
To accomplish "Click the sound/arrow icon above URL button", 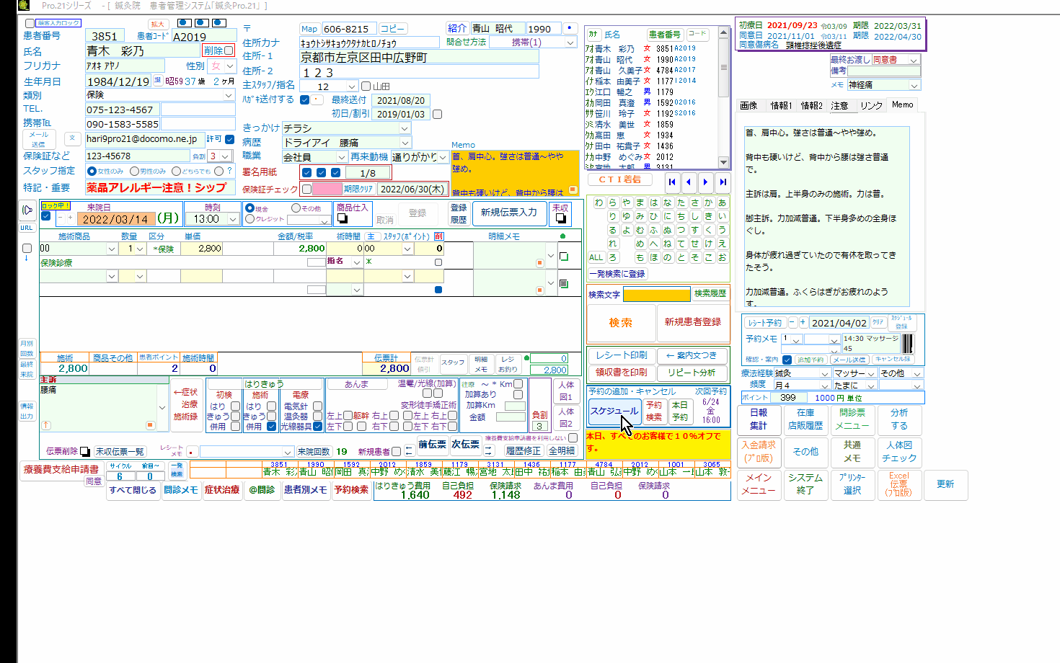I will 27,210.
